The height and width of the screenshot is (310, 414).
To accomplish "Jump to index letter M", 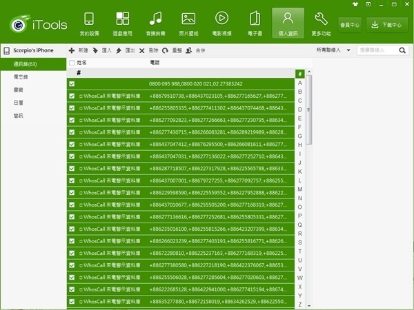I will [x=300, y=189].
